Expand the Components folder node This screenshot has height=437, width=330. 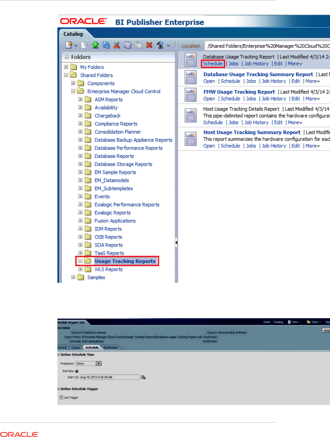(73, 83)
